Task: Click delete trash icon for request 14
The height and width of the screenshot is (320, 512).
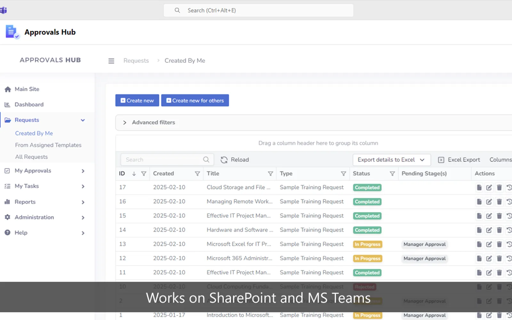Action: [x=499, y=230]
